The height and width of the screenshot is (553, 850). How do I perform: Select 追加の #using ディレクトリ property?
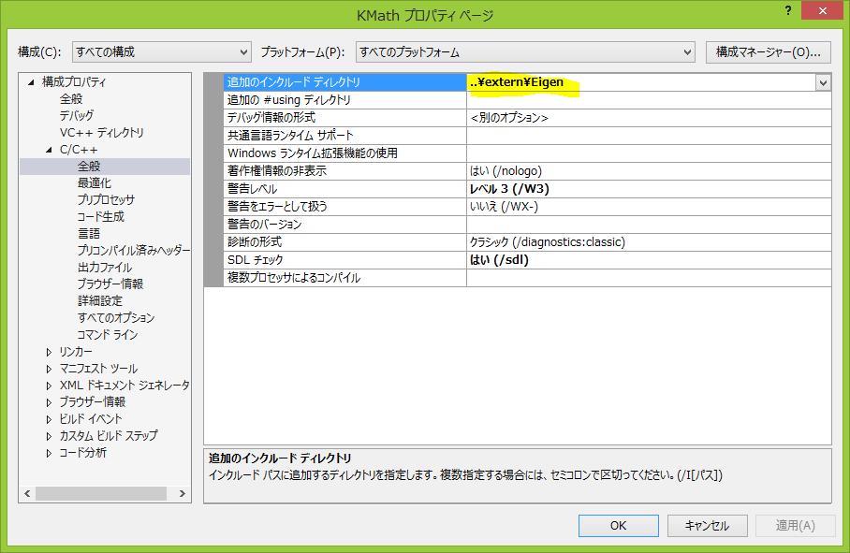point(344,100)
